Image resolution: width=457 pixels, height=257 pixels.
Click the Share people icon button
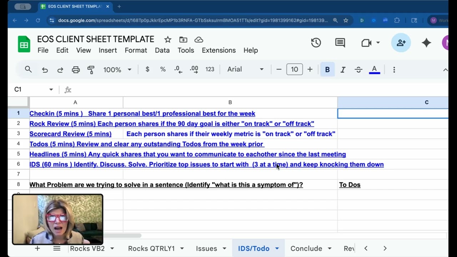point(401,43)
